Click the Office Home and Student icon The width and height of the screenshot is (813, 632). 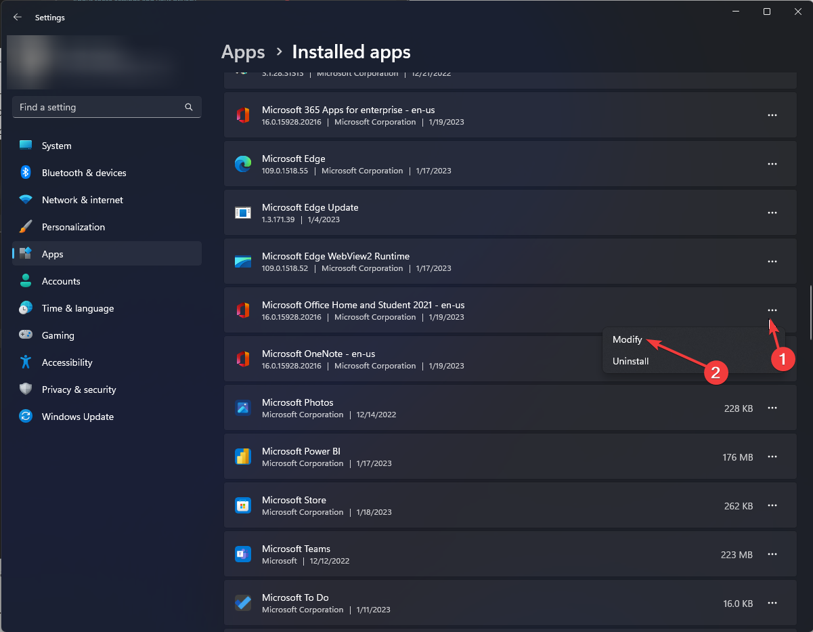click(242, 311)
